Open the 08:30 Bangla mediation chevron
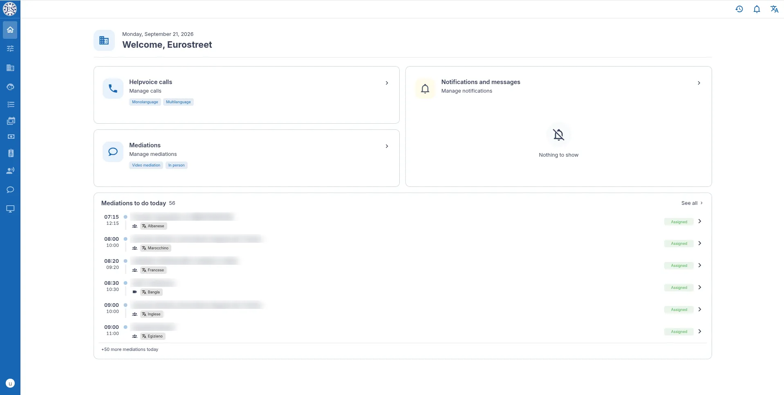This screenshot has width=784, height=395. click(x=700, y=287)
